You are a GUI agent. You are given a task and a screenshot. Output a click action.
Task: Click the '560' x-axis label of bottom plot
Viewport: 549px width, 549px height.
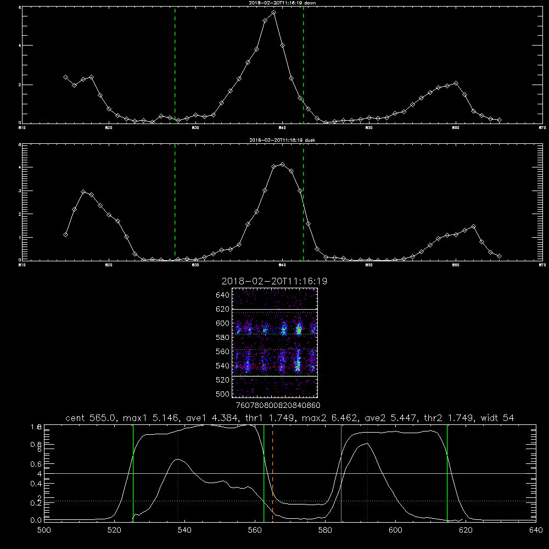(255, 530)
